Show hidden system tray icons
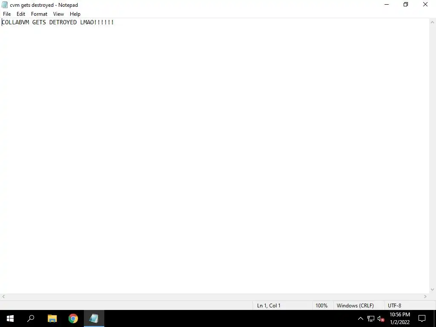Image resolution: width=436 pixels, height=327 pixels. click(360, 318)
